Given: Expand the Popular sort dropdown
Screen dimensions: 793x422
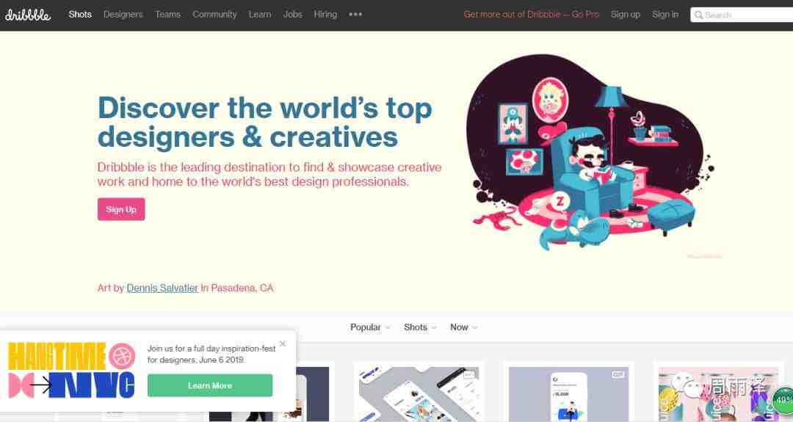Looking at the screenshot, I should pos(370,327).
